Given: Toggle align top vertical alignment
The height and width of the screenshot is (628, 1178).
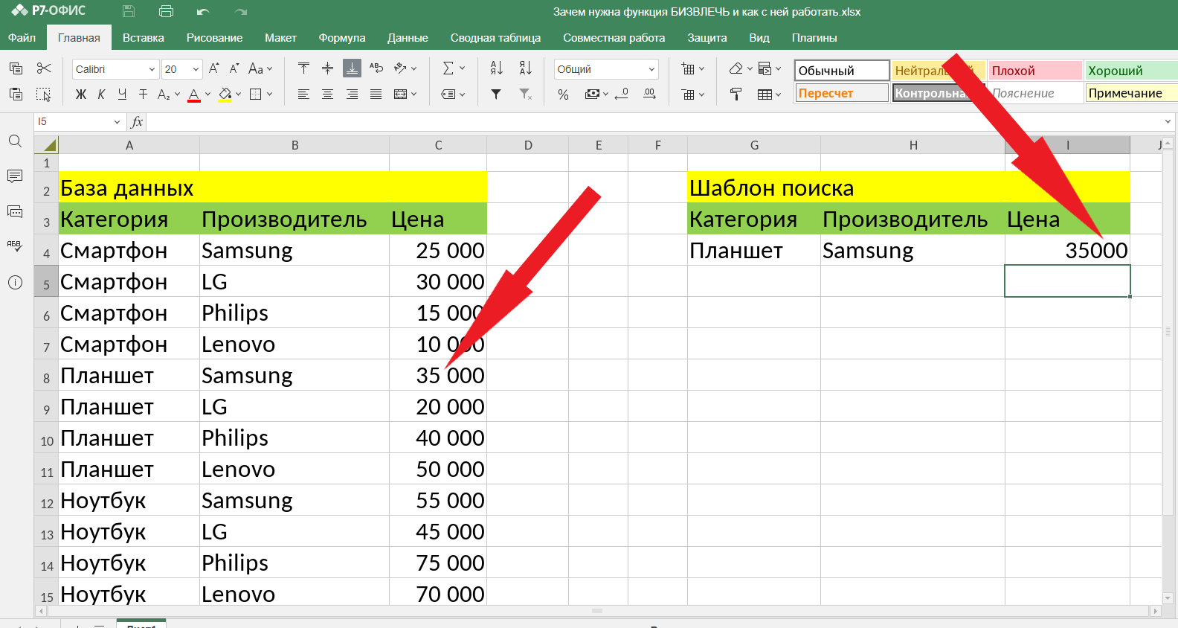Looking at the screenshot, I should point(303,68).
